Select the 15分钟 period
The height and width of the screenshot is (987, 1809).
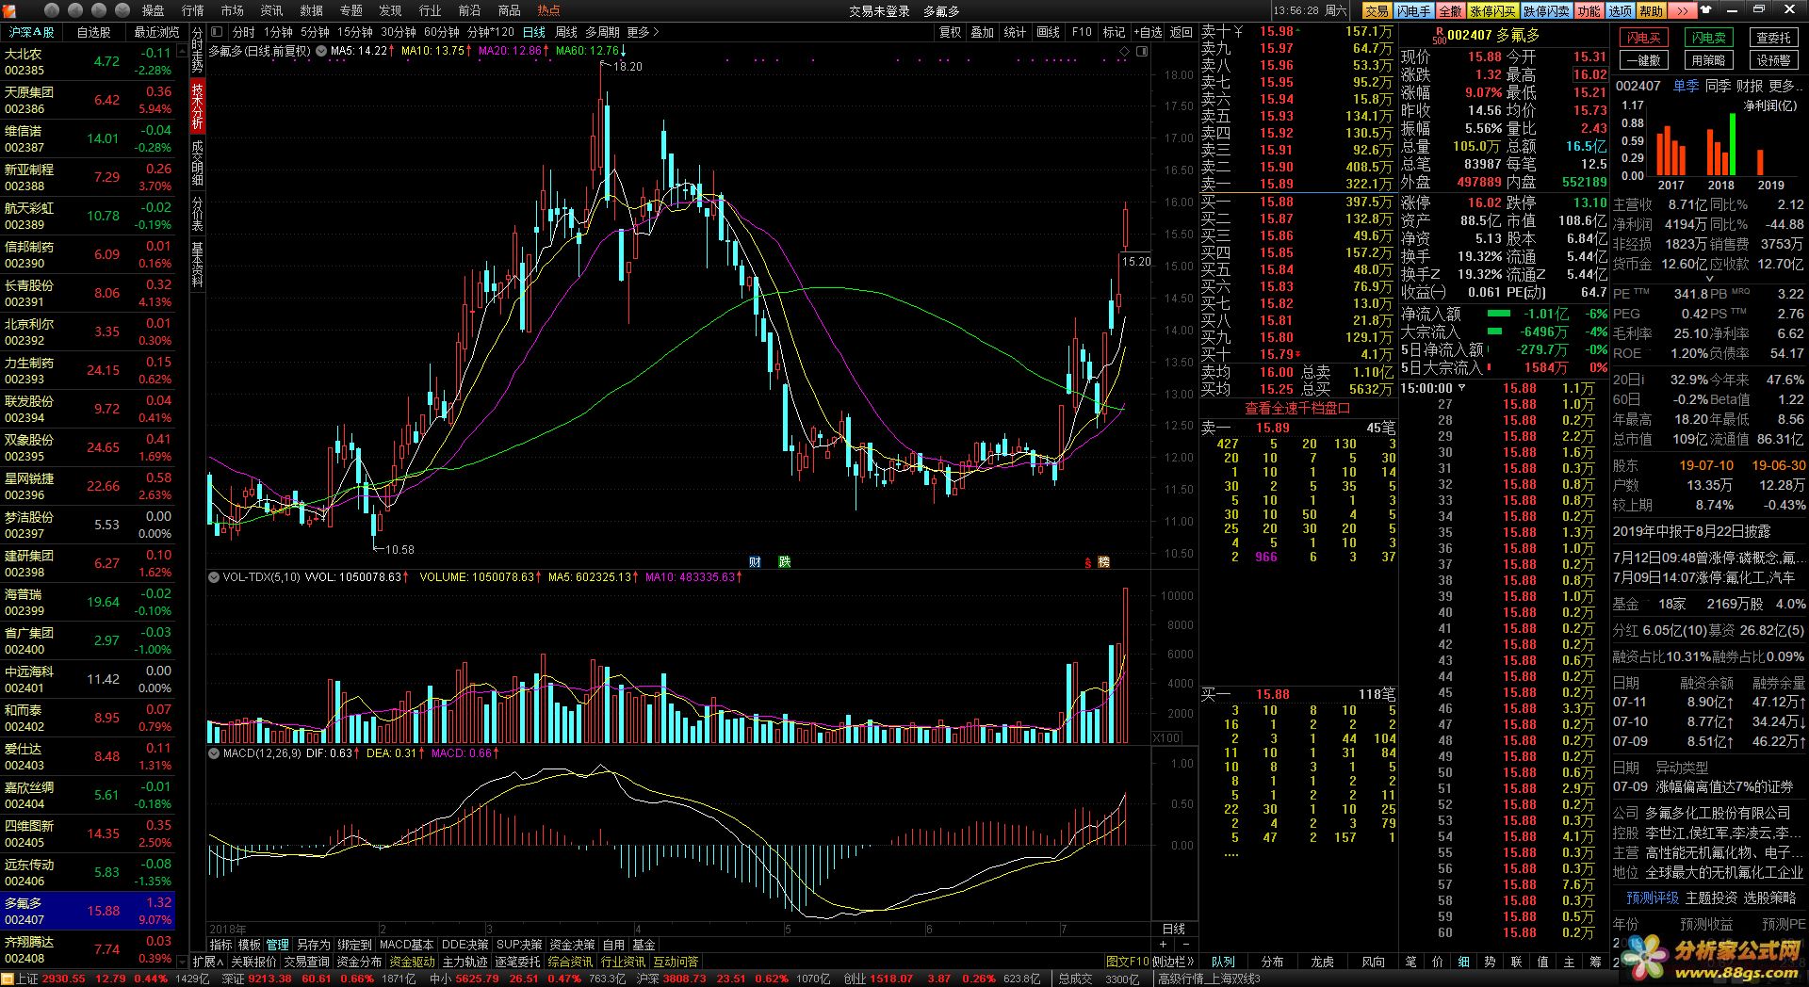355,32
